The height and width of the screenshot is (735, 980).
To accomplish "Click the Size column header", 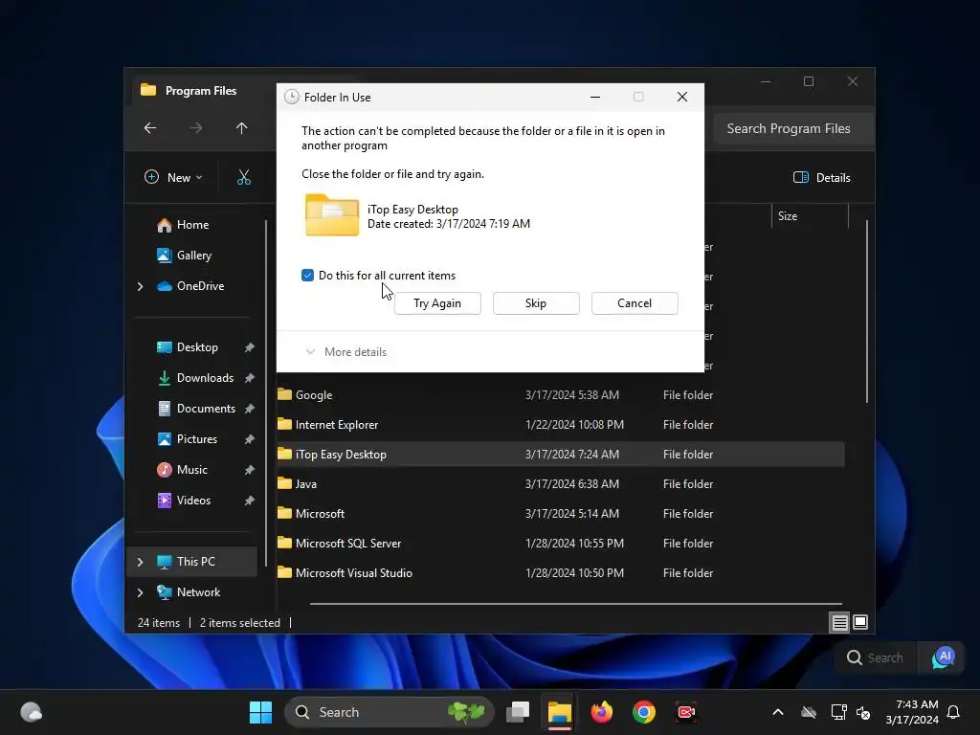I will point(810,216).
